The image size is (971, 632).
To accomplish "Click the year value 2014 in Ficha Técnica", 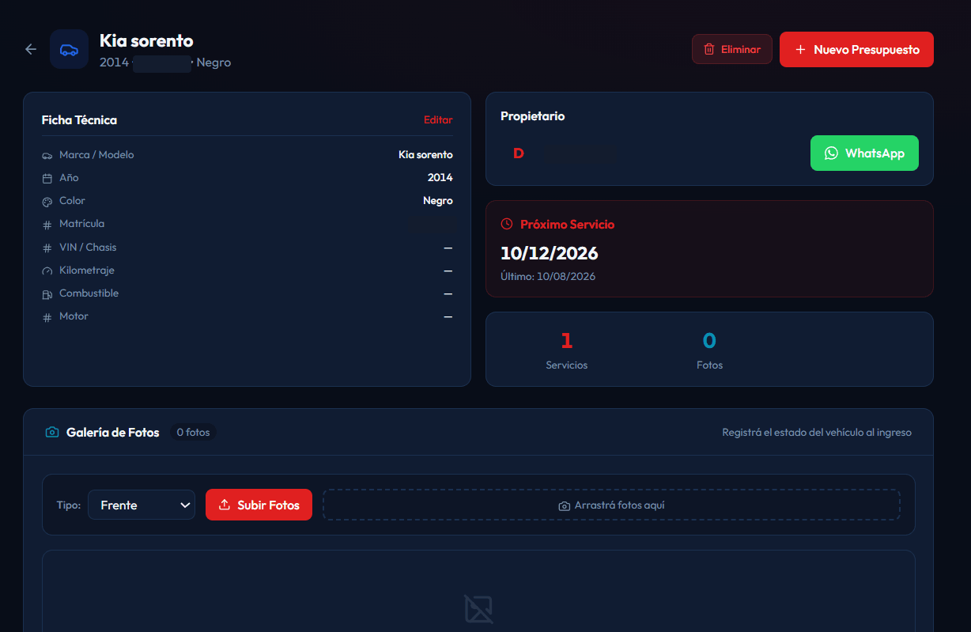I will [440, 178].
